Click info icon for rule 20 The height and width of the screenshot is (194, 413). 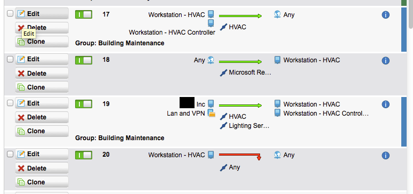pos(385,156)
